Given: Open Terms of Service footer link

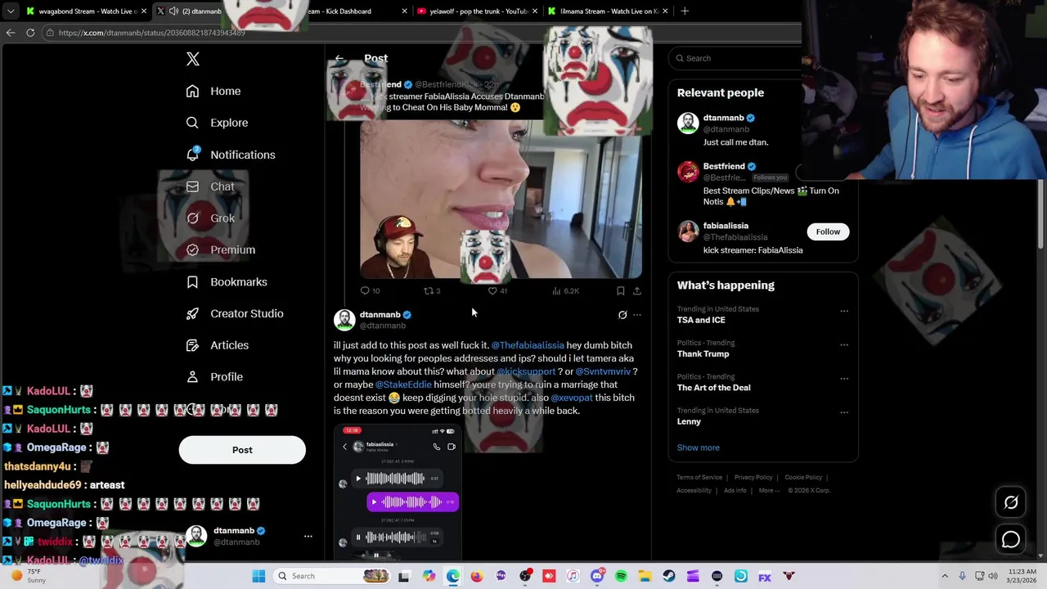Looking at the screenshot, I should [699, 478].
